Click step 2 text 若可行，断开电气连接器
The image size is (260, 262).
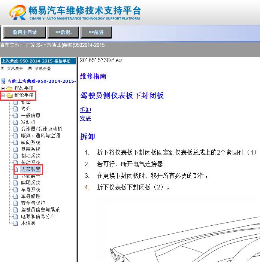131,164
